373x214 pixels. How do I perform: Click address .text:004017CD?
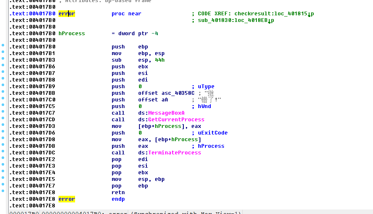(x=32, y=120)
